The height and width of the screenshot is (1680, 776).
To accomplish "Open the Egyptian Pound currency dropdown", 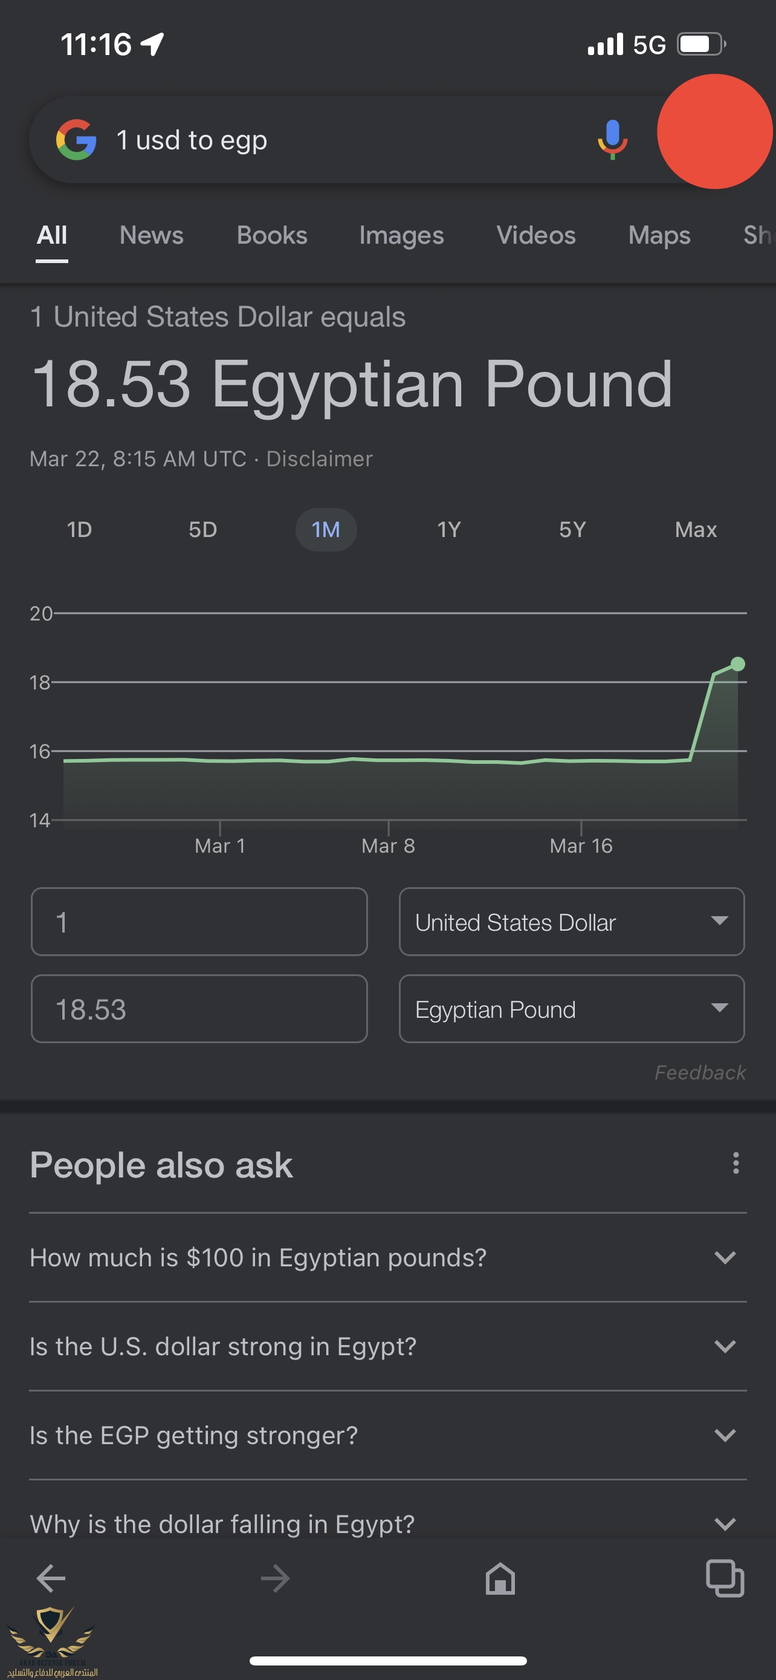I will click(571, 1009).
